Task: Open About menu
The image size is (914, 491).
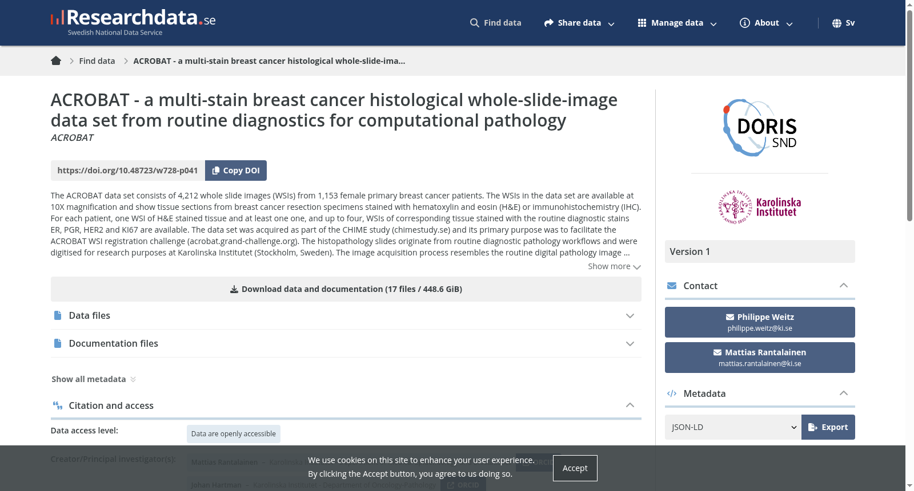Action: click(767, 23)
